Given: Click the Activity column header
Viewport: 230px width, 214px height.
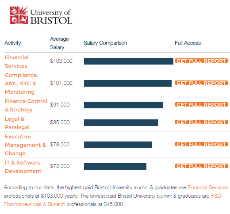Looking at the screenshot, I should coord(13,43).
